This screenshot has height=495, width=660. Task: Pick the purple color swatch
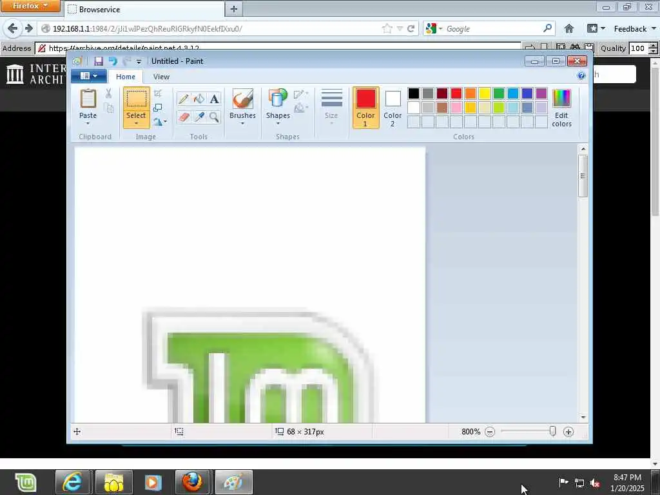pyautogui.click(x=541, y=93)
